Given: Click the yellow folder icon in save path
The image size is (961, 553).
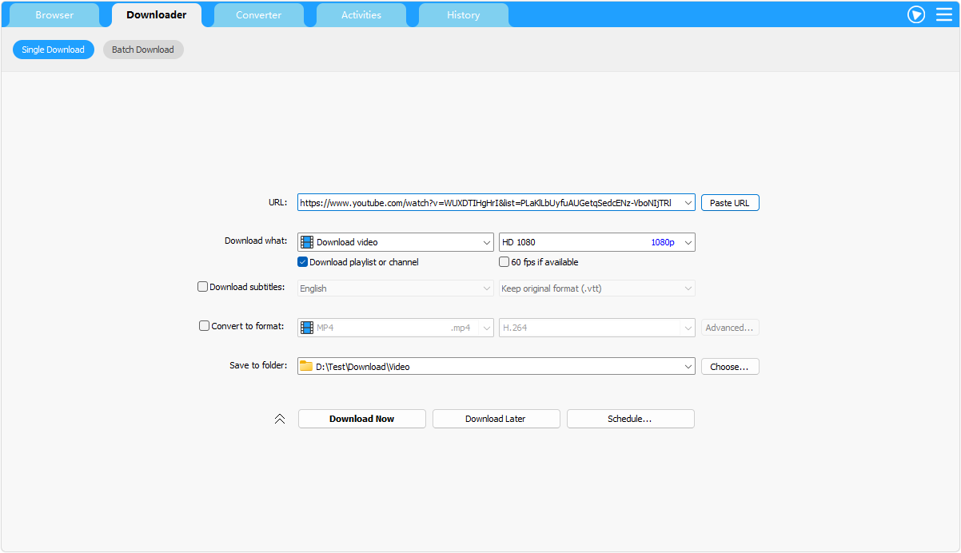Looking at the screenshot, I should tap(306, 367).
